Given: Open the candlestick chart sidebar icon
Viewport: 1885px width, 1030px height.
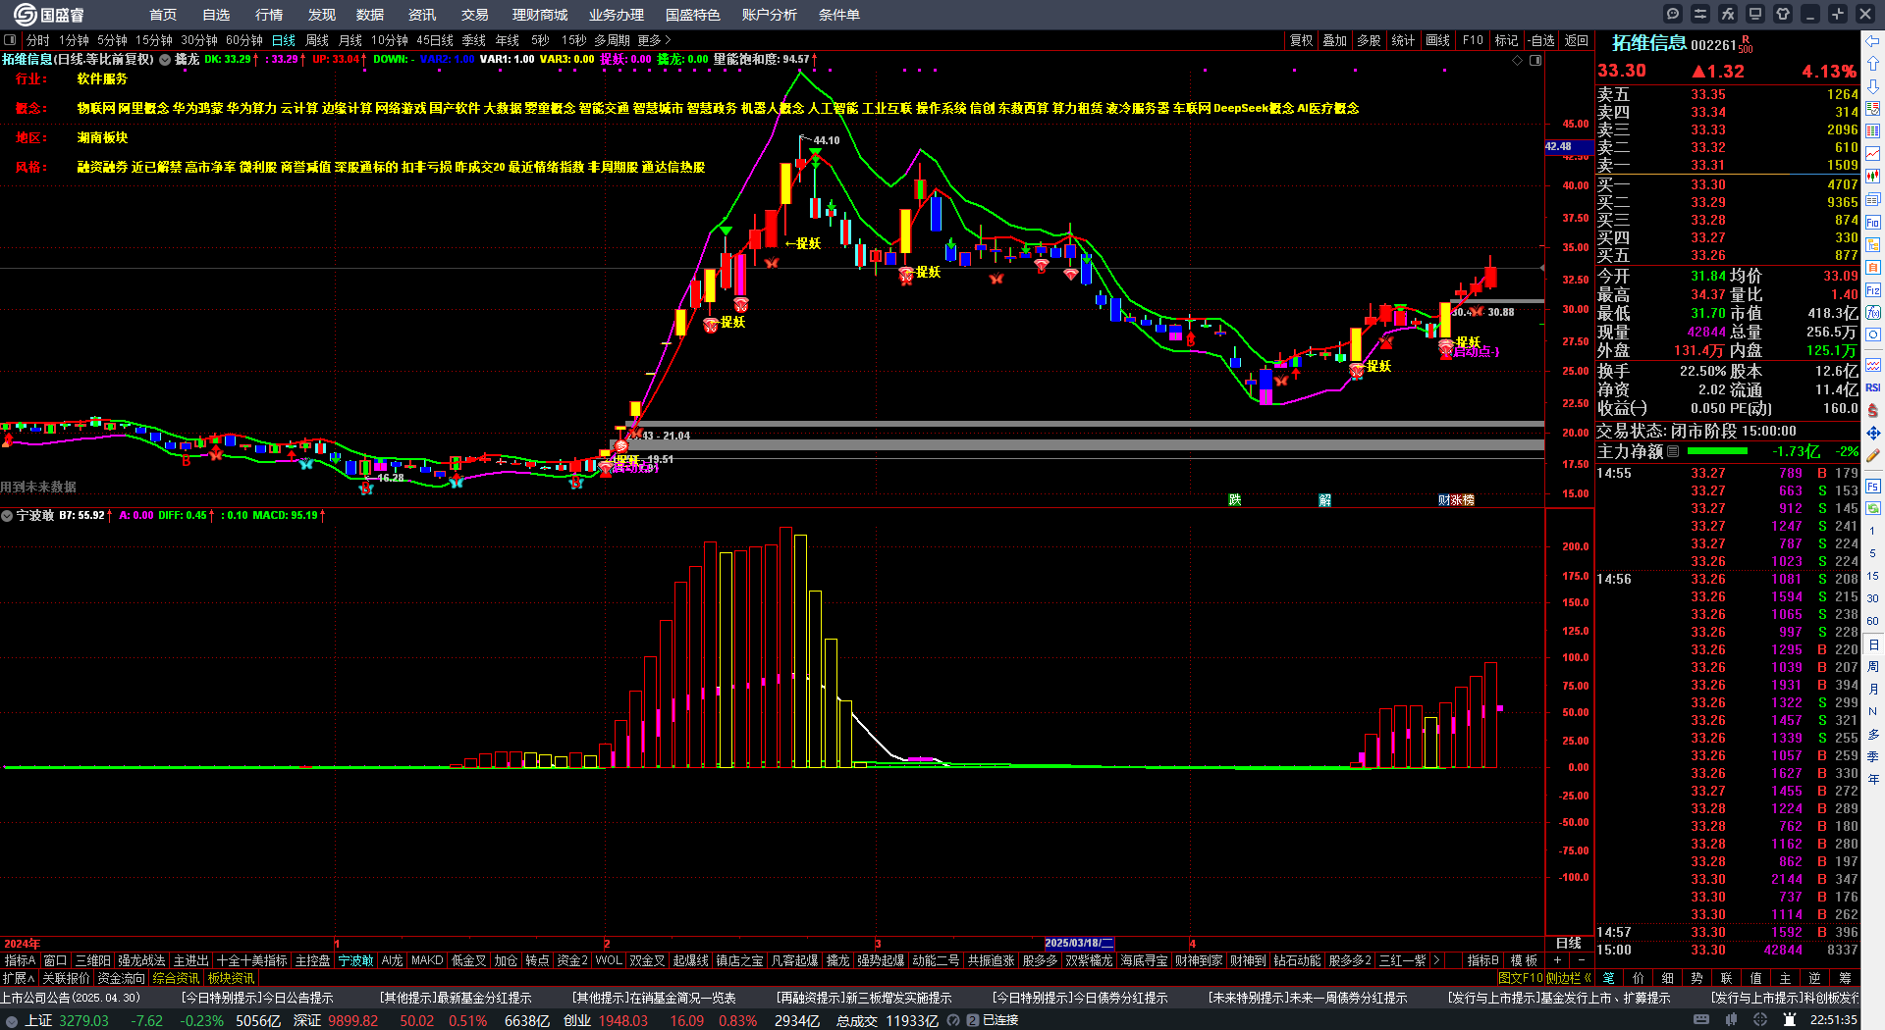Looking at the screenshot, I should 1873,177.
